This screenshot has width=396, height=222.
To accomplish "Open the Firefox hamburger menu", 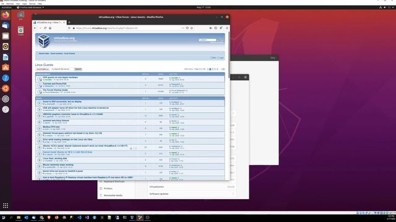I will pyautogui.click(x=227, y=28).
